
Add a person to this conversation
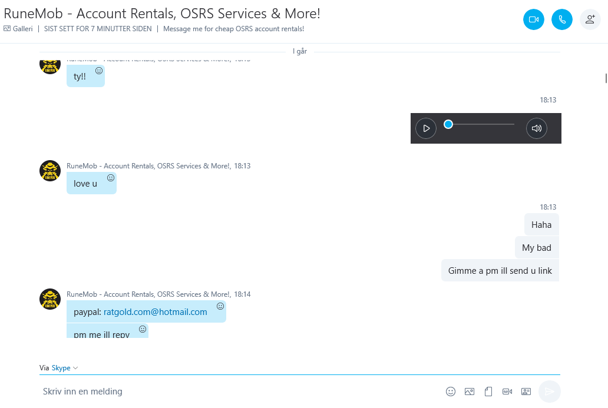click(590, 19)
